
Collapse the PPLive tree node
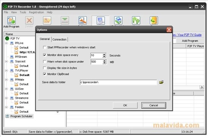[6, 43]
